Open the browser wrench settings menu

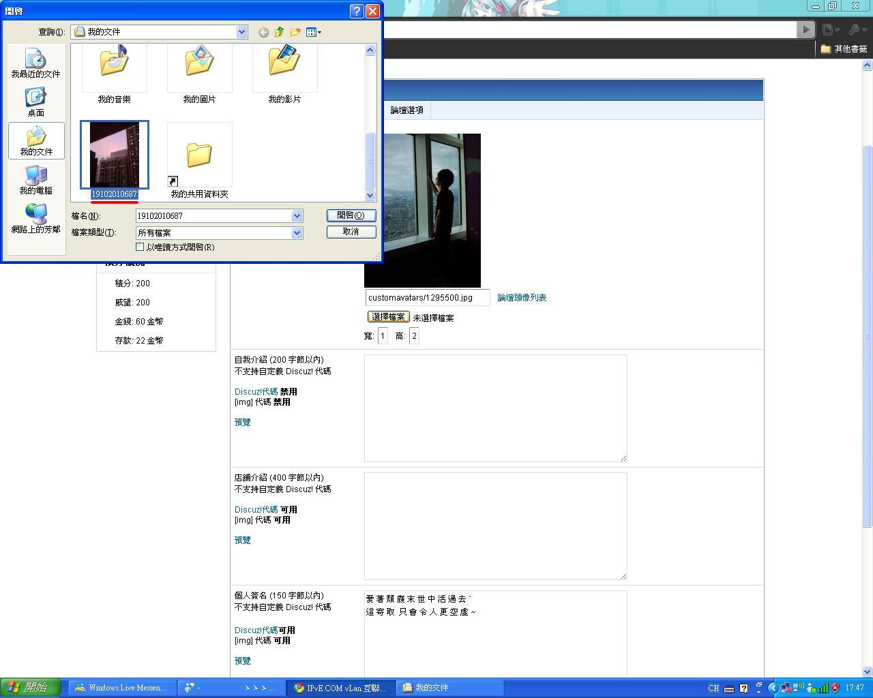(x=857, y=30)
